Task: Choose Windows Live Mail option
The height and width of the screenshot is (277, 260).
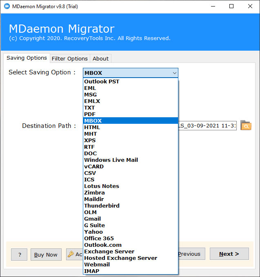Action: pos(131,160)
